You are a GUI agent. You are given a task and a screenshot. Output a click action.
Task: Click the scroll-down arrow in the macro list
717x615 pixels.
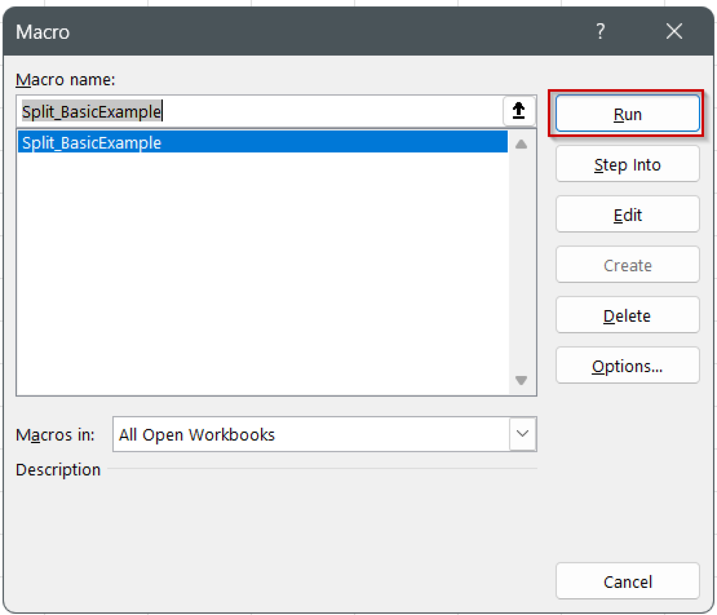point(521,381)
